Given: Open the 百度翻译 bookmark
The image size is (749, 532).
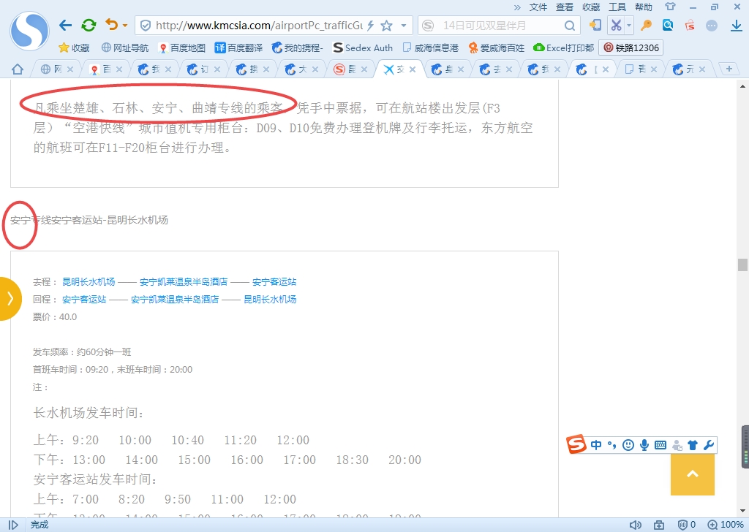Looking at the screenshot, I should click(239, 47).
